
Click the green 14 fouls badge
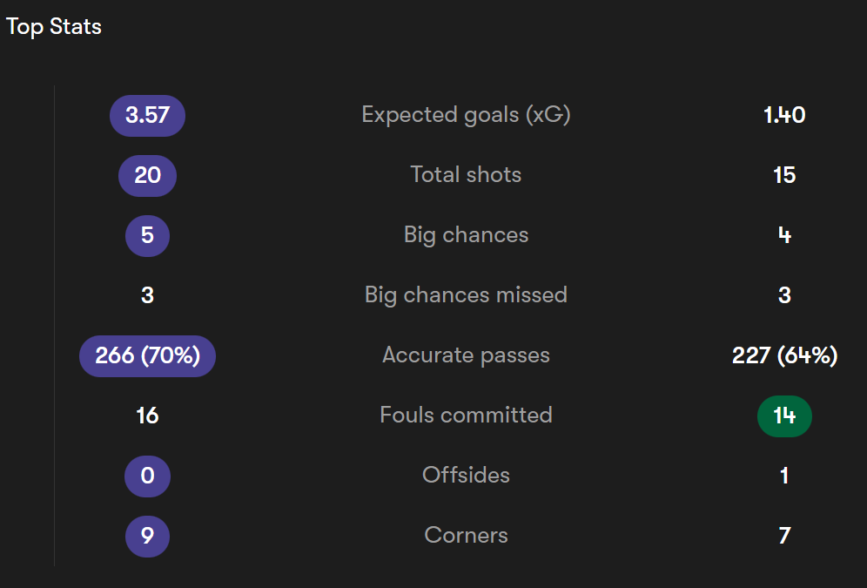(784, 416)
